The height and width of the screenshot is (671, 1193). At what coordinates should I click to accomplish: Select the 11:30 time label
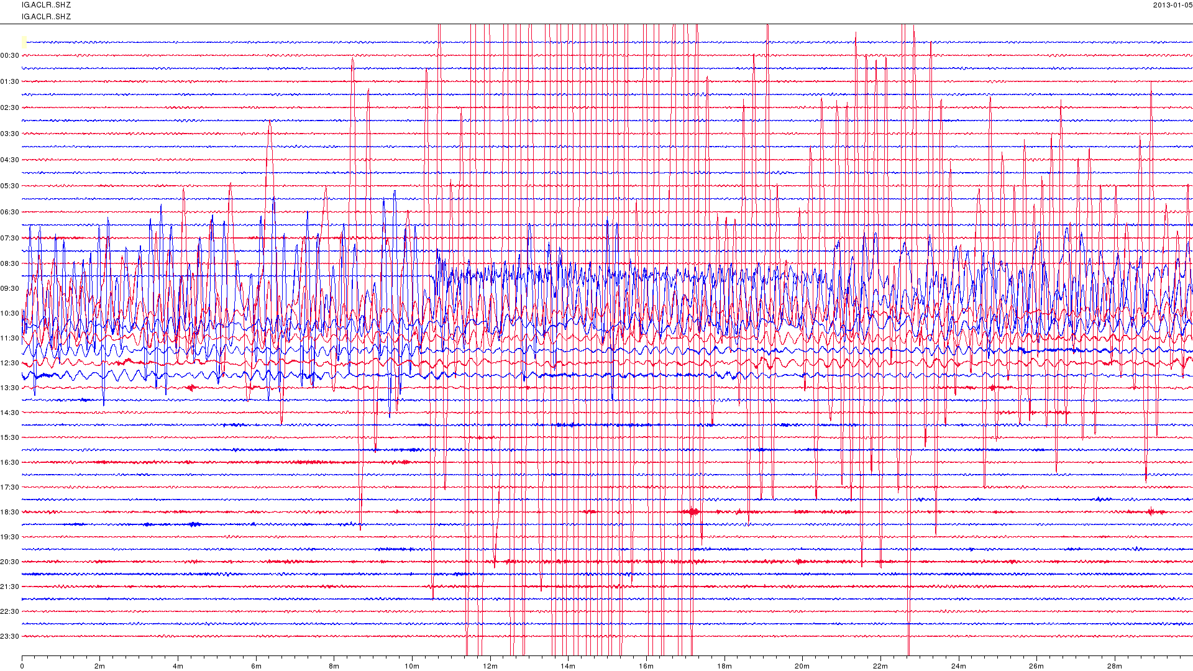(10, 339)
